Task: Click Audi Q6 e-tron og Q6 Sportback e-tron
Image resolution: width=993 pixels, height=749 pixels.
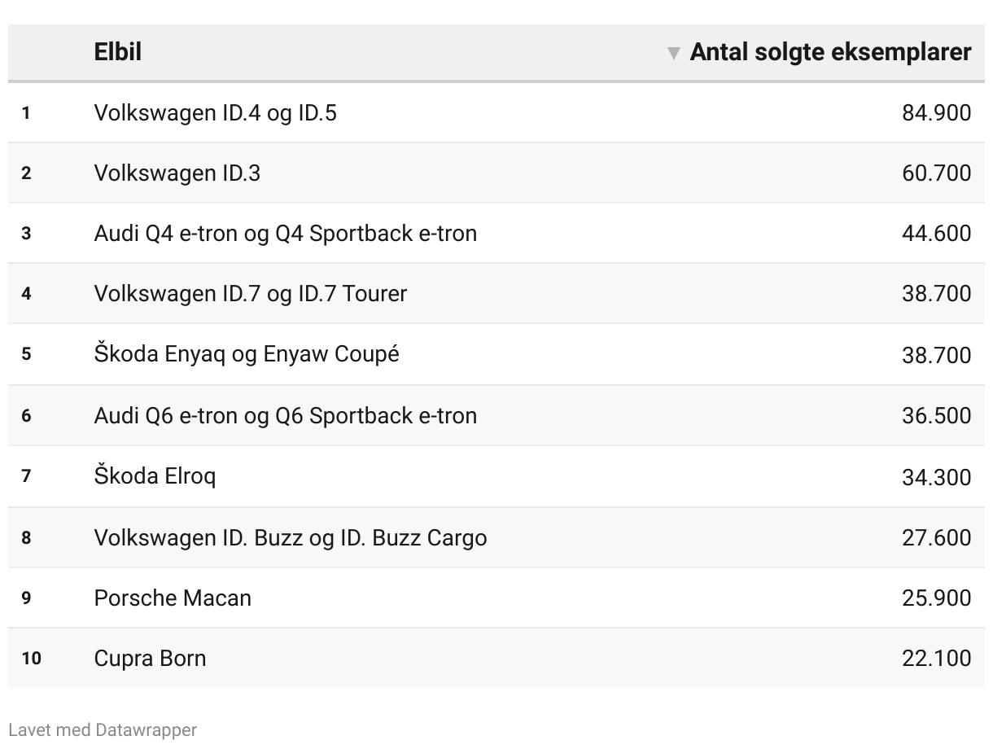Action: [286, 415]
